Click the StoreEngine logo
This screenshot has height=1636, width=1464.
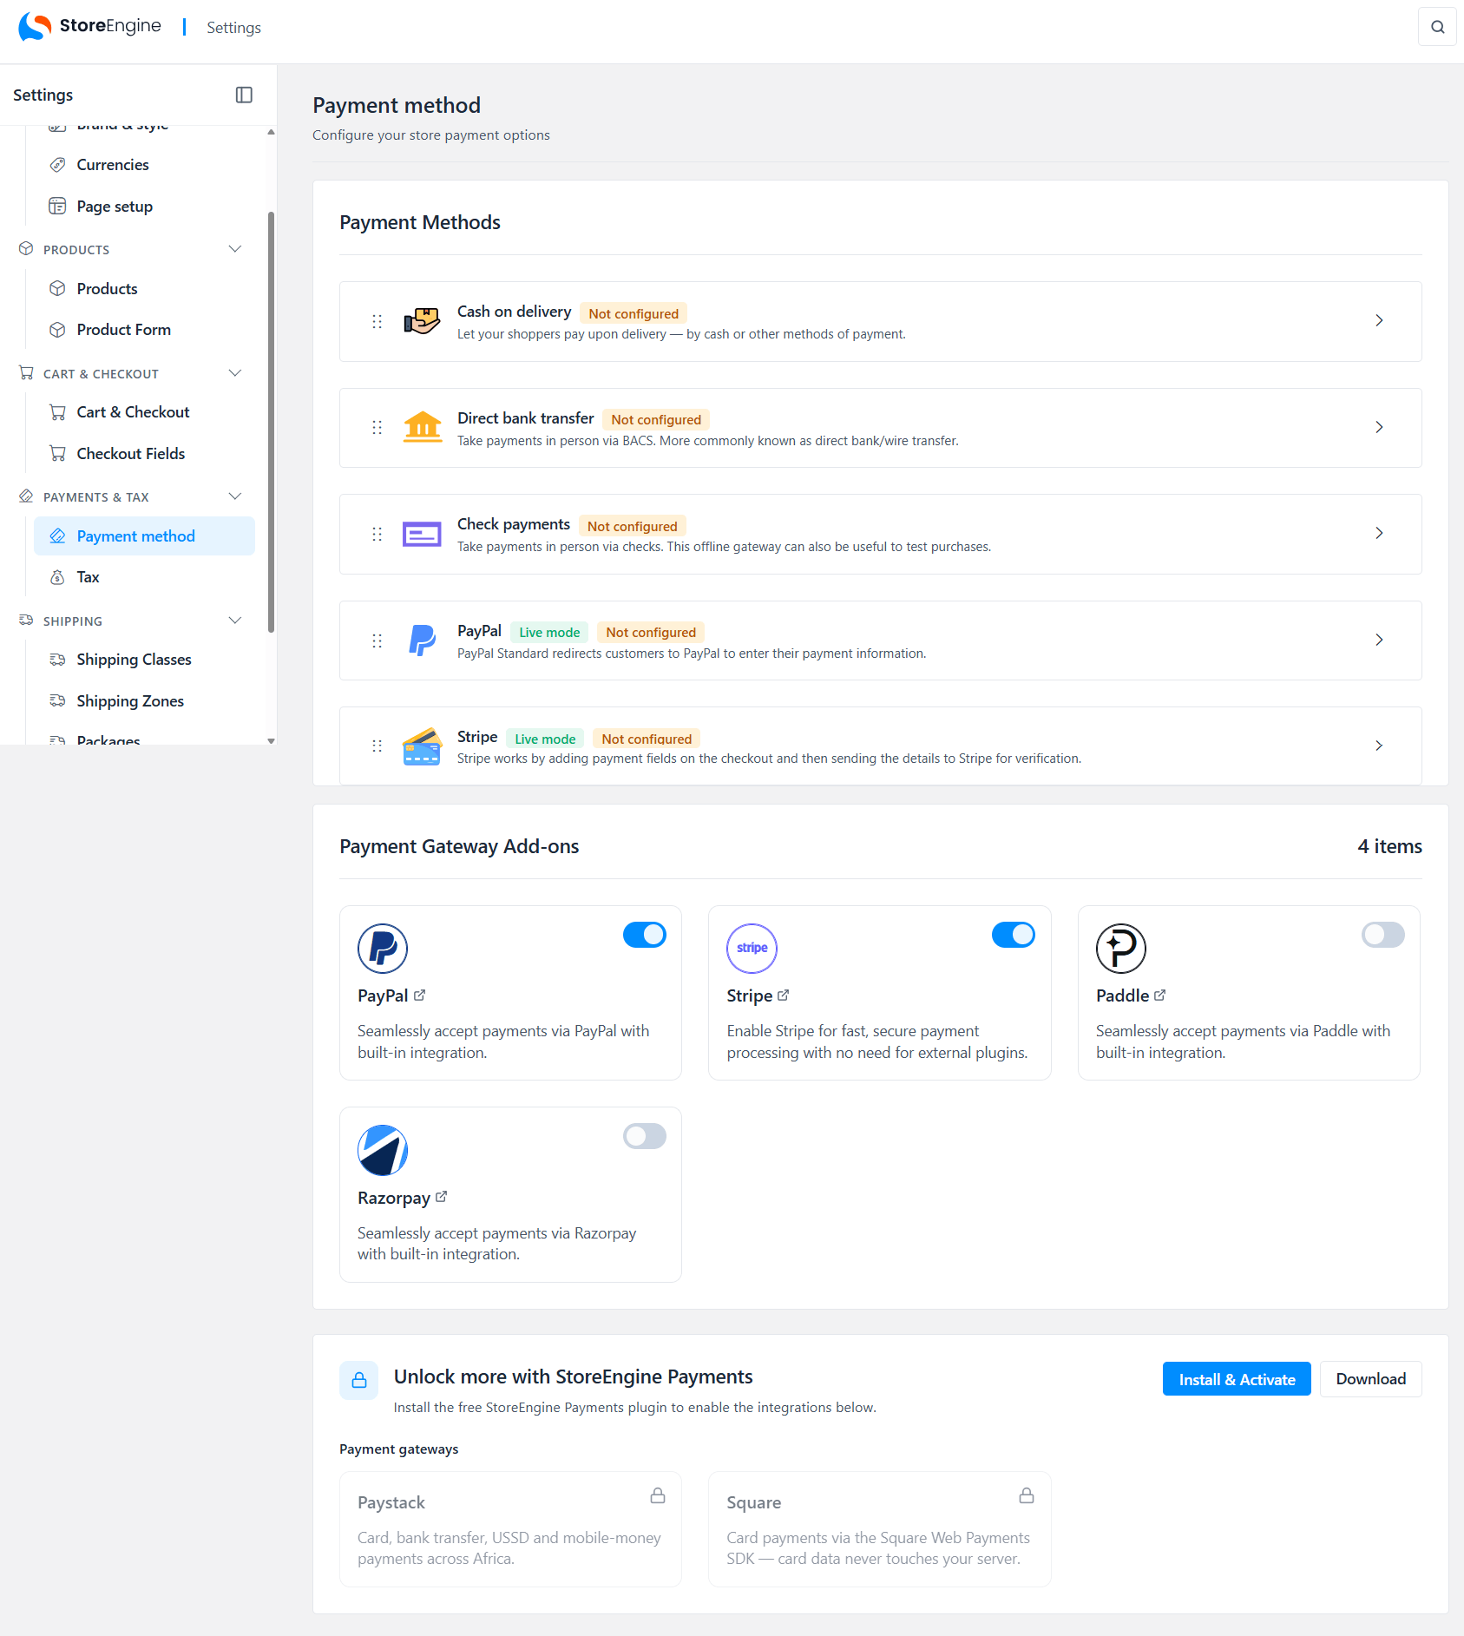pyautogui.click(x=89, y=26)
